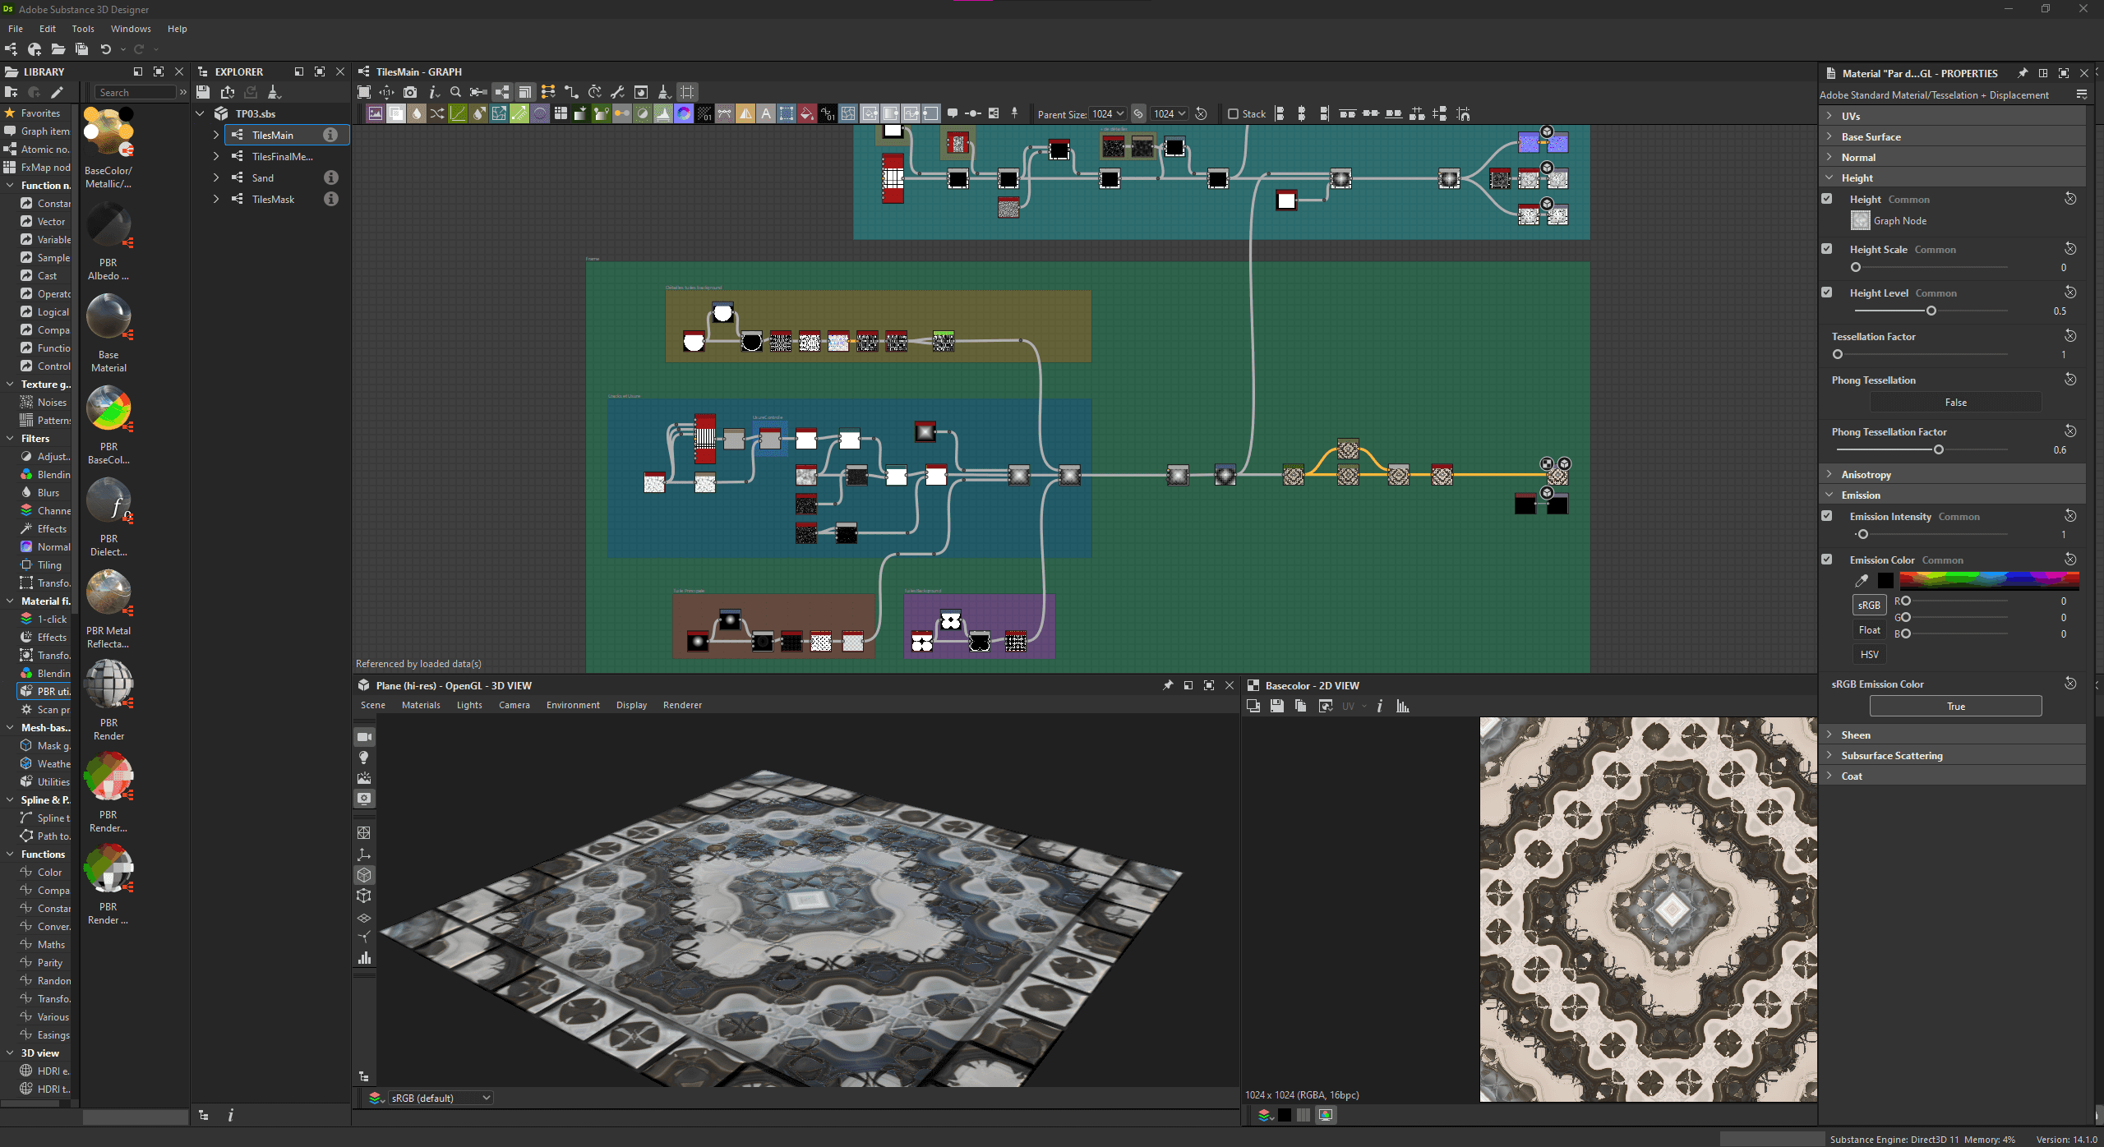
Task: Select the HSV color mode button
Action: (x=1869, y=655)
